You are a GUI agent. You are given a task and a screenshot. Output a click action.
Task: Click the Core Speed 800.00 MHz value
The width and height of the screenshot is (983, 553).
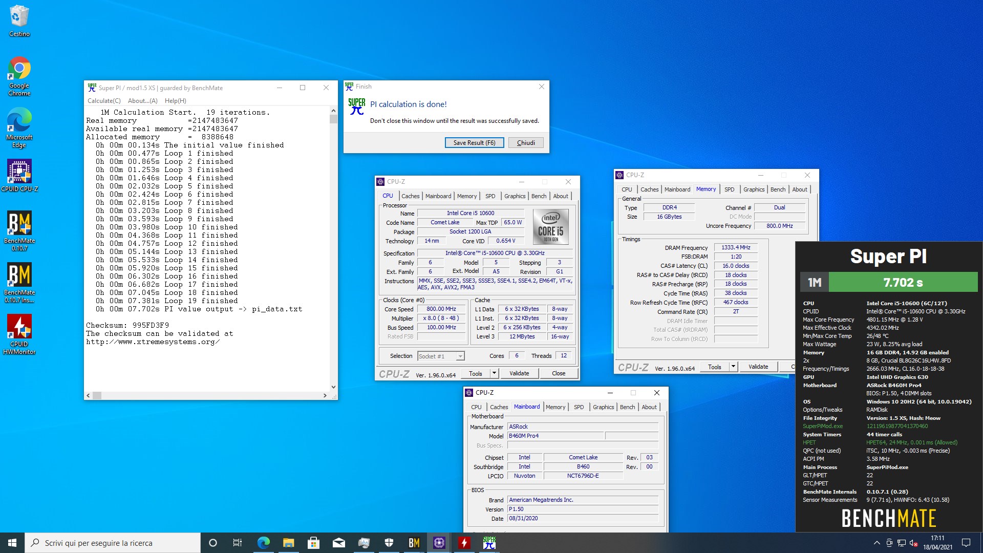point(441,309)
